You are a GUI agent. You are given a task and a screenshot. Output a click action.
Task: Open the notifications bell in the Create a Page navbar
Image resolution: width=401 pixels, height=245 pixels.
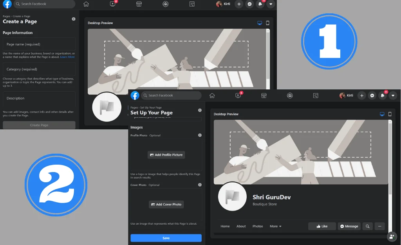click(260, 4)
